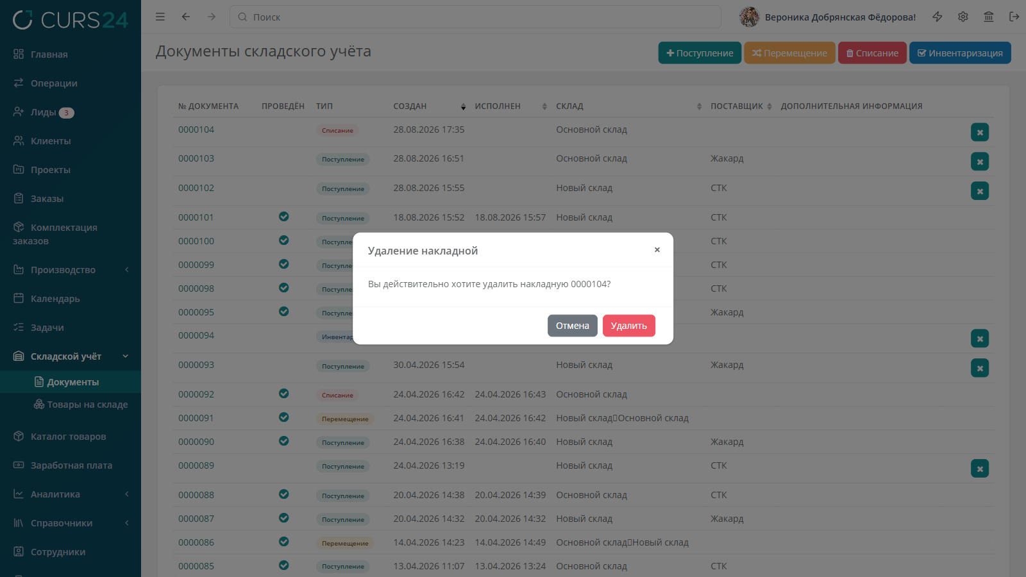Collapse the Складской учёт sidebar section
The height and width of the screenshot is (577, 1026).
point(71,356)
